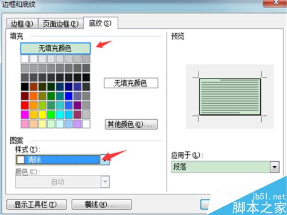Screen dimensions: 287x215
Task: Select the bright orange swatch beside dark red
Action: tap(33, 96)
